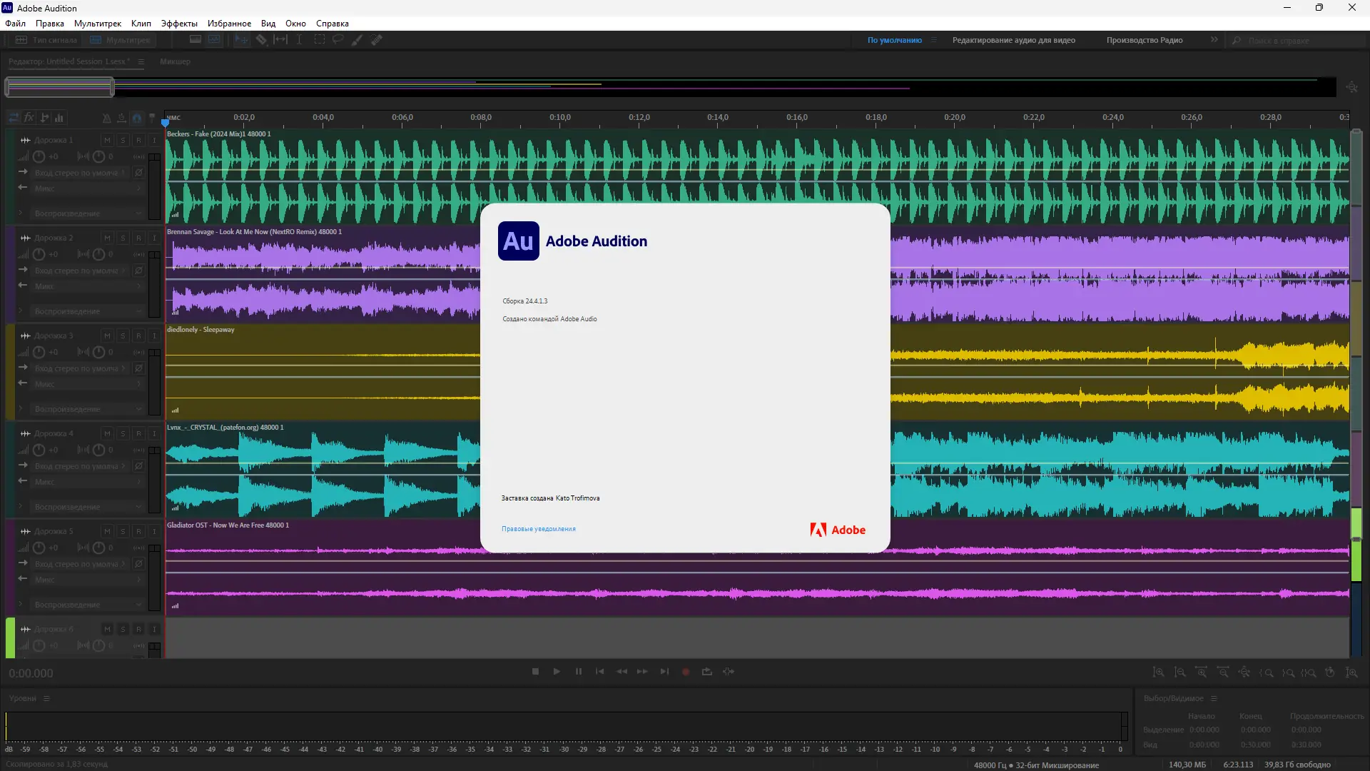Select the Time Selection tool
This screenshot has width=1370, height=771.
tap(299, 40)
